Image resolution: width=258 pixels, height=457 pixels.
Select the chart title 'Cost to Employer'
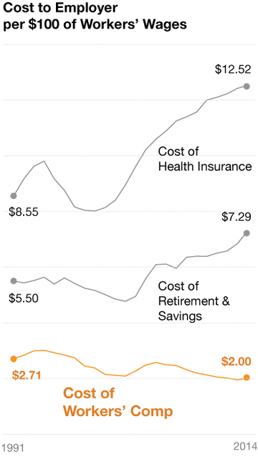point(60,8)
